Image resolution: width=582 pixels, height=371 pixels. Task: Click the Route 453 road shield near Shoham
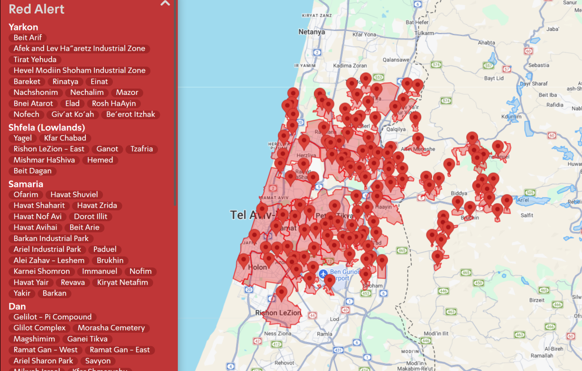pyautogui.click(x=365, y=294)
